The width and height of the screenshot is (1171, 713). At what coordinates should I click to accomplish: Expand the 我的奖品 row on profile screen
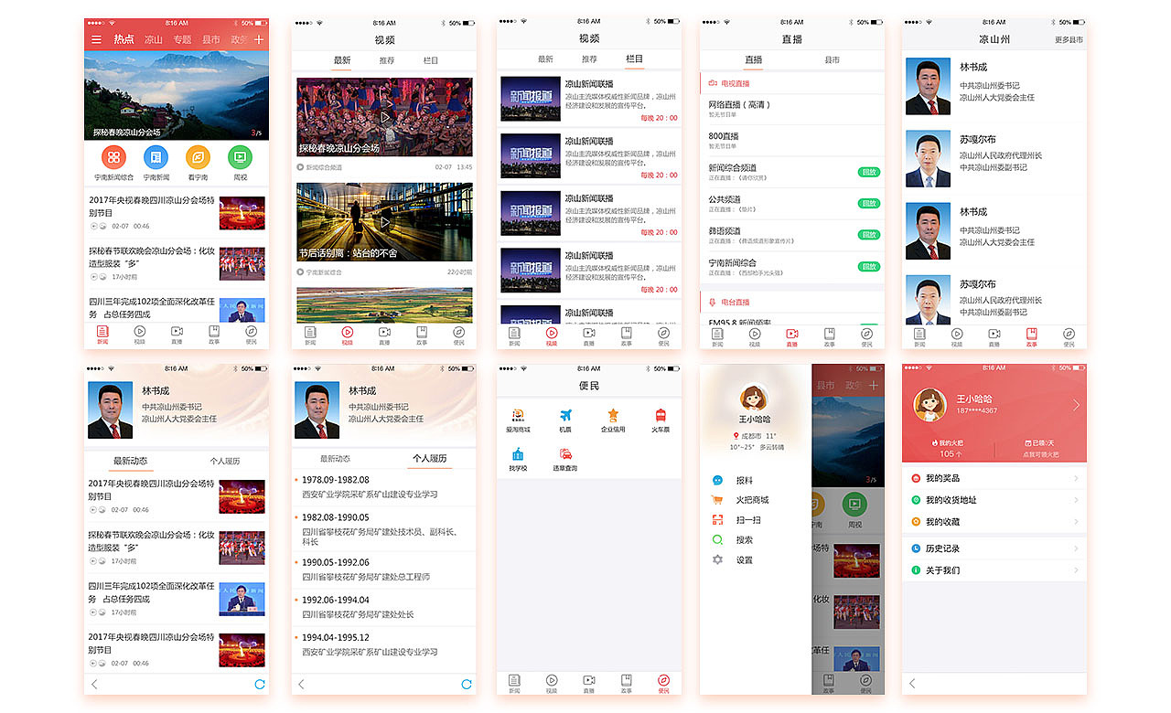click(994, 477)
